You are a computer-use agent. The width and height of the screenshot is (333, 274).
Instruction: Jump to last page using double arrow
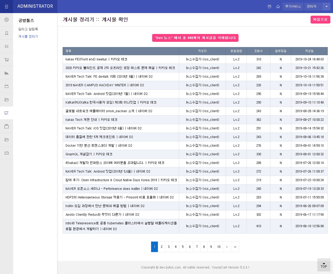tap(235, 247)
